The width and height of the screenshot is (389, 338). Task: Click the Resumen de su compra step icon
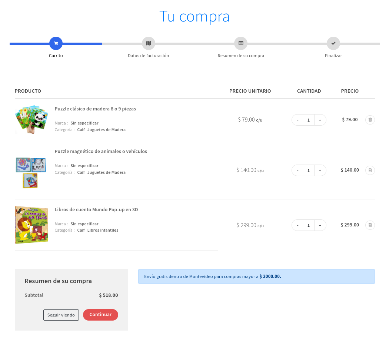[241, 43]
